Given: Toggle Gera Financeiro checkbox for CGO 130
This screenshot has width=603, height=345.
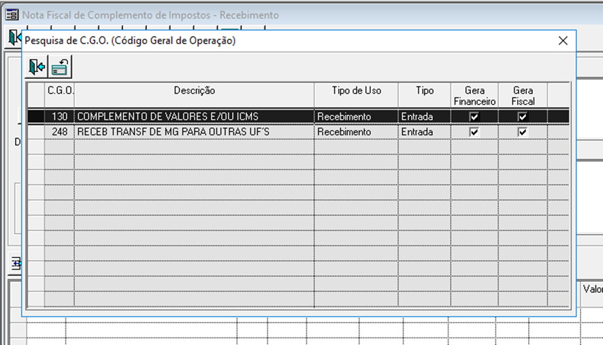Looking at the screenshot, I should click(x=474, y=117).
